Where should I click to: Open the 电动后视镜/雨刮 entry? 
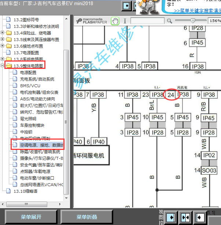pyautogui.click(x=35, y=138)
